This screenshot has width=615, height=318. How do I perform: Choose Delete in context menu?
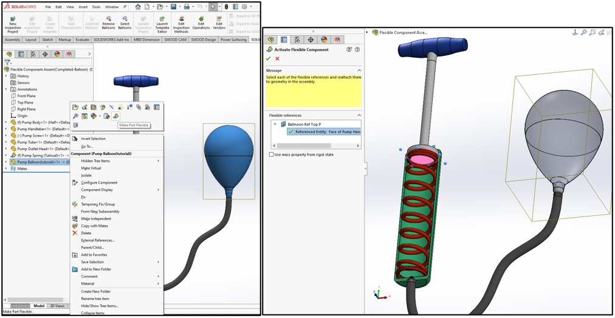tap(86, 233)
